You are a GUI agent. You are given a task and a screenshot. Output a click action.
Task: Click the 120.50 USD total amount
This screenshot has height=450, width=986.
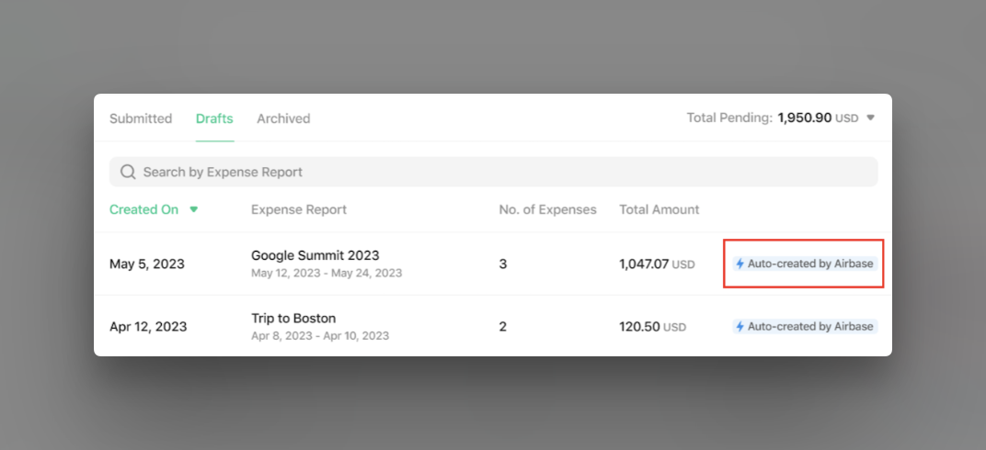pyautogui.click(x=653, y=327)
